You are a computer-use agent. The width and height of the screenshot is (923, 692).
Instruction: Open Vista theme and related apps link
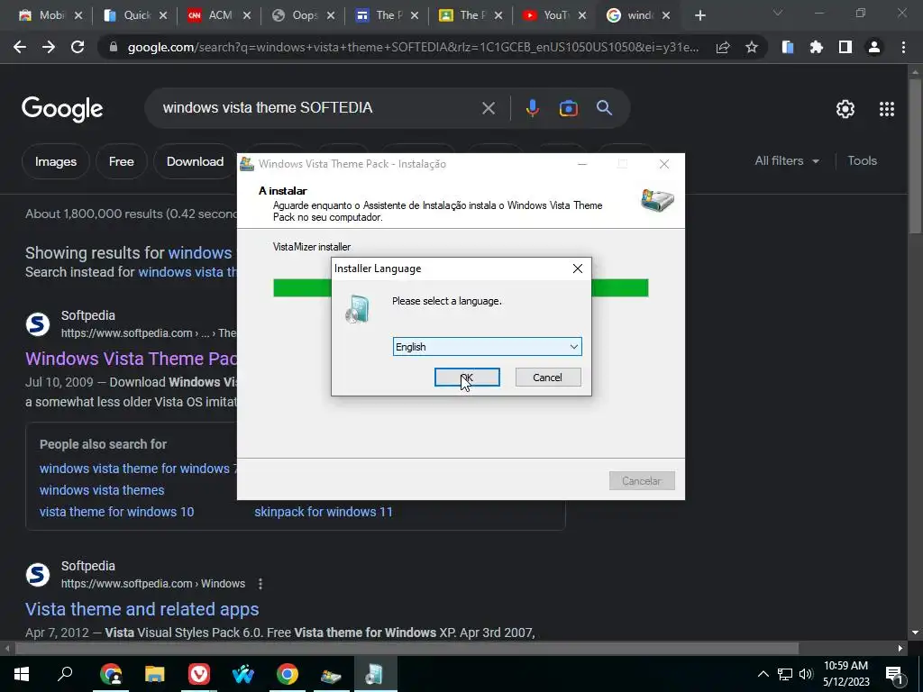[142, 608]
